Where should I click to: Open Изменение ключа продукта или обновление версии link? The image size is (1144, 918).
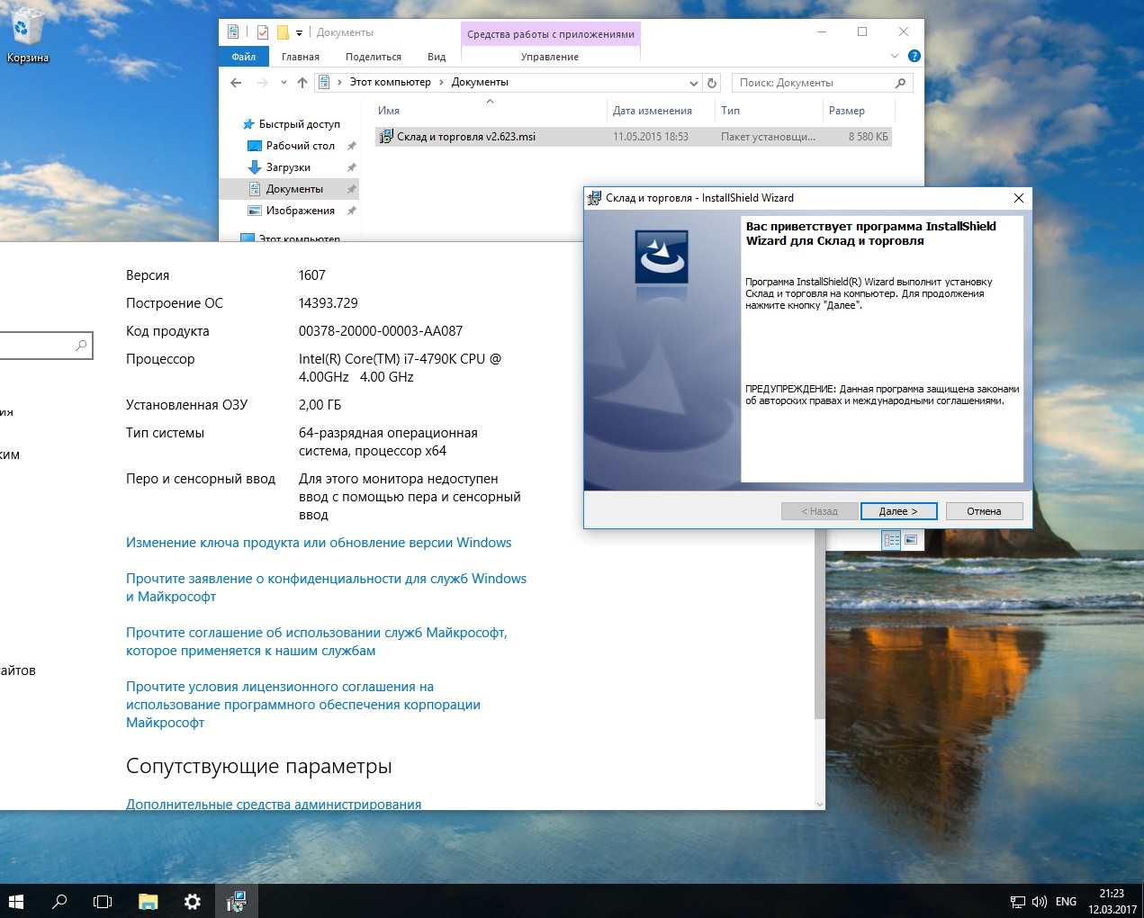pos(319,543)
